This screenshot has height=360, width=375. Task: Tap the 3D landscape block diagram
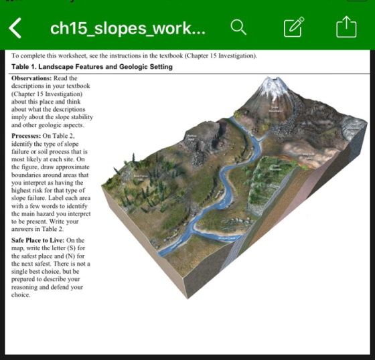pos(234,187)
